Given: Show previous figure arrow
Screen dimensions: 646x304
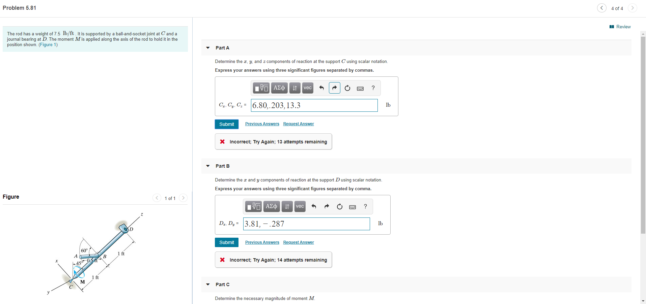Looking at the screenshot, I should coord(157,198).
